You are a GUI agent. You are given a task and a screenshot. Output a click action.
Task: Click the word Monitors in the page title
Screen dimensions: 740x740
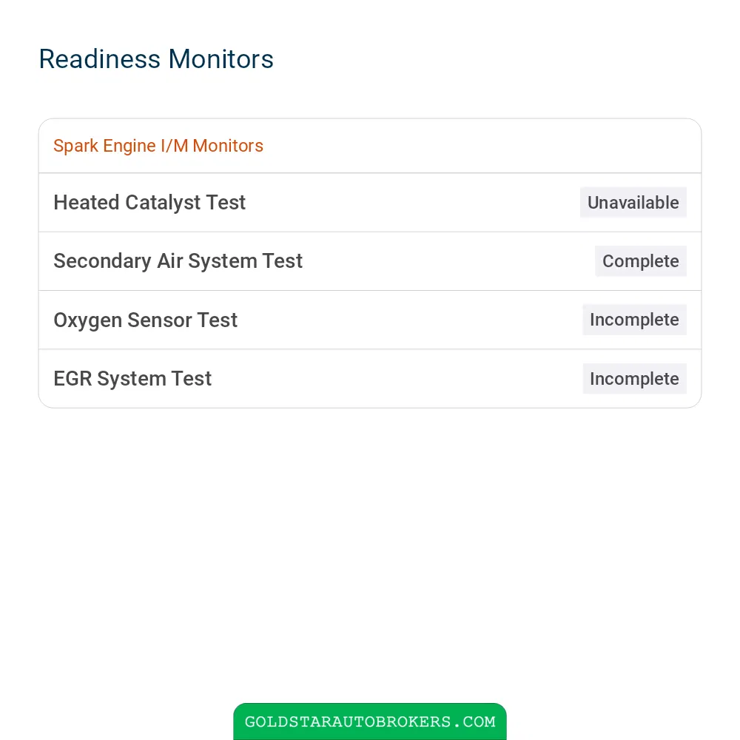pyautogui.click(x=221, y=59)
